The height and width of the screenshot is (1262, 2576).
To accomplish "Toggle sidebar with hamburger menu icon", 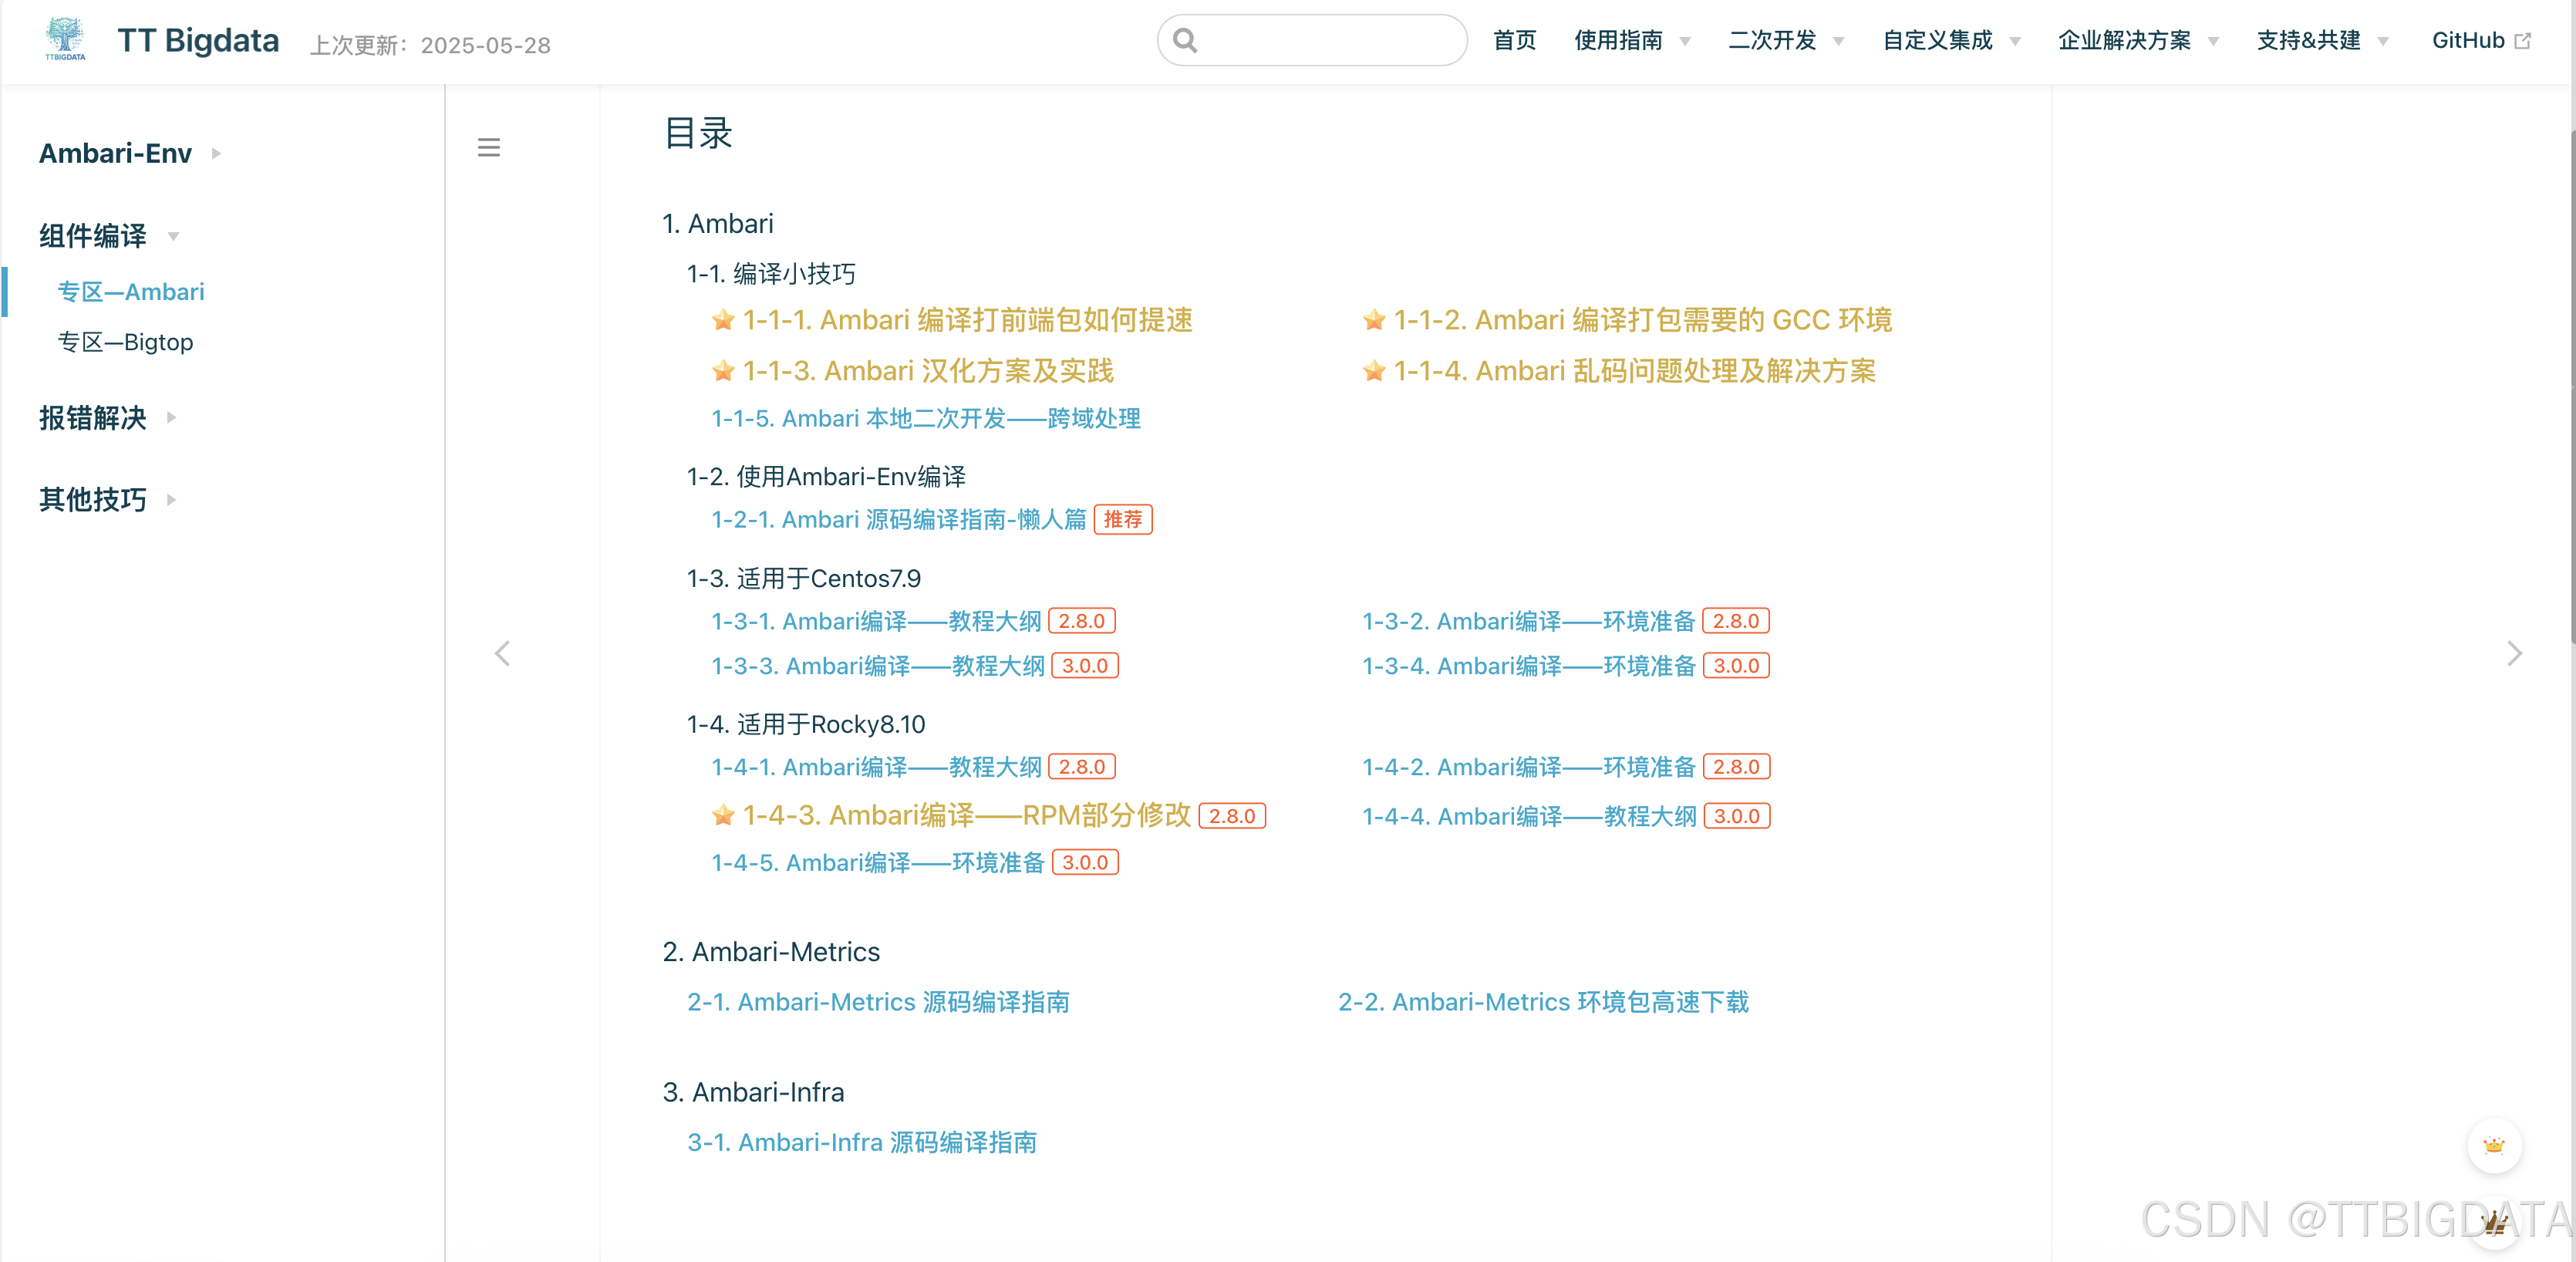I will (488, 148).
